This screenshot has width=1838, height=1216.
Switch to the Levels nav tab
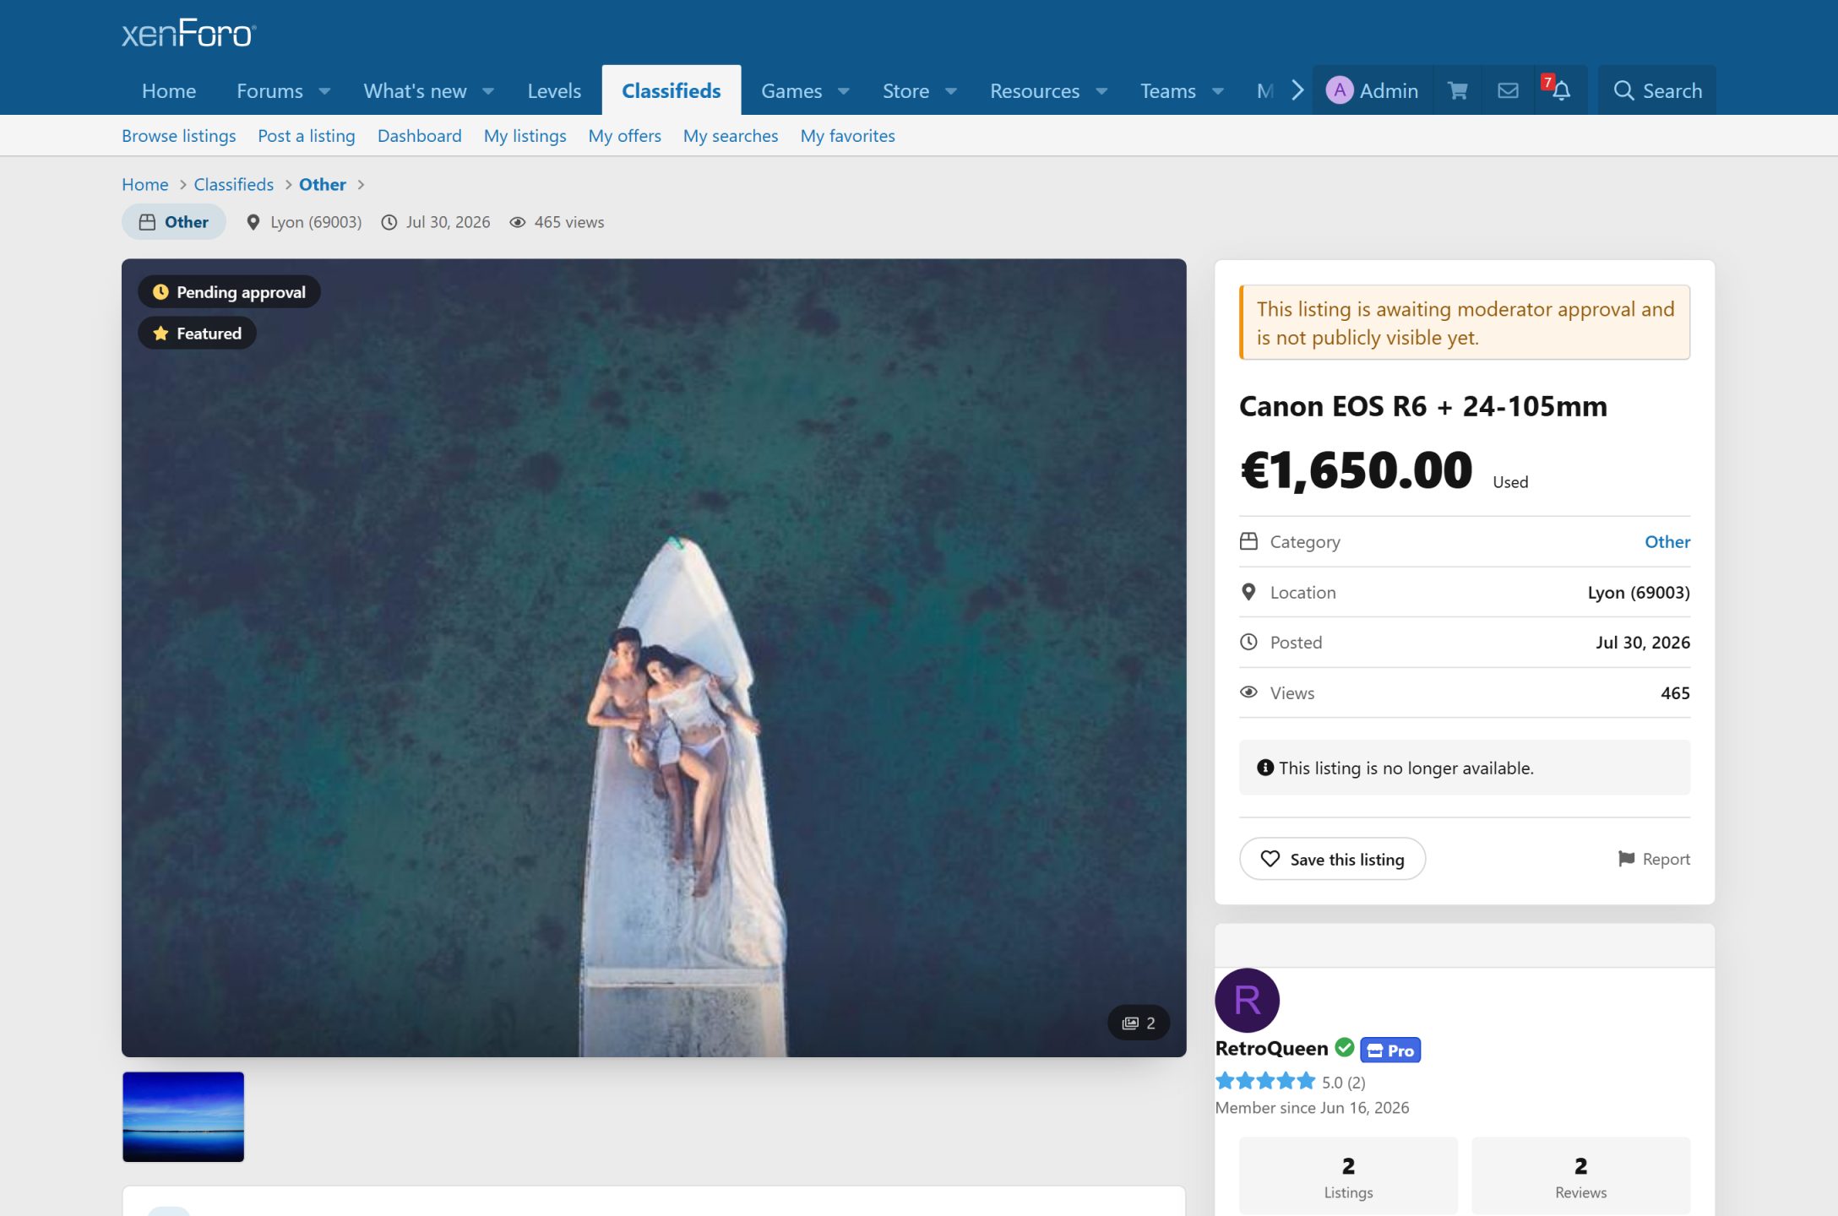coord(554,90)
